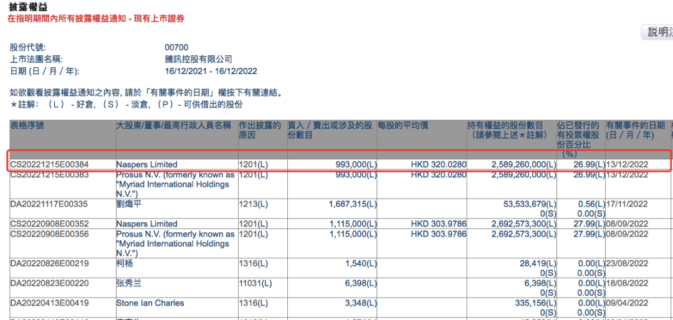The image size is (673, 320).
Task: Click percentage 27.99(L) in row CS20220908E00356
Action: click(x=591, y=234)
